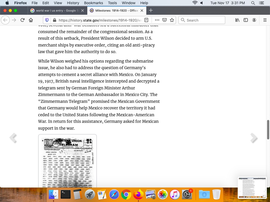Toggle the Firefox sidebar
This screenshot has height=202, width=270.
coord(246,20)
